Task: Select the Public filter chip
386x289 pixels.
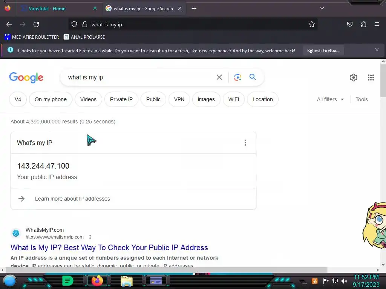Action: coord(153,99)
